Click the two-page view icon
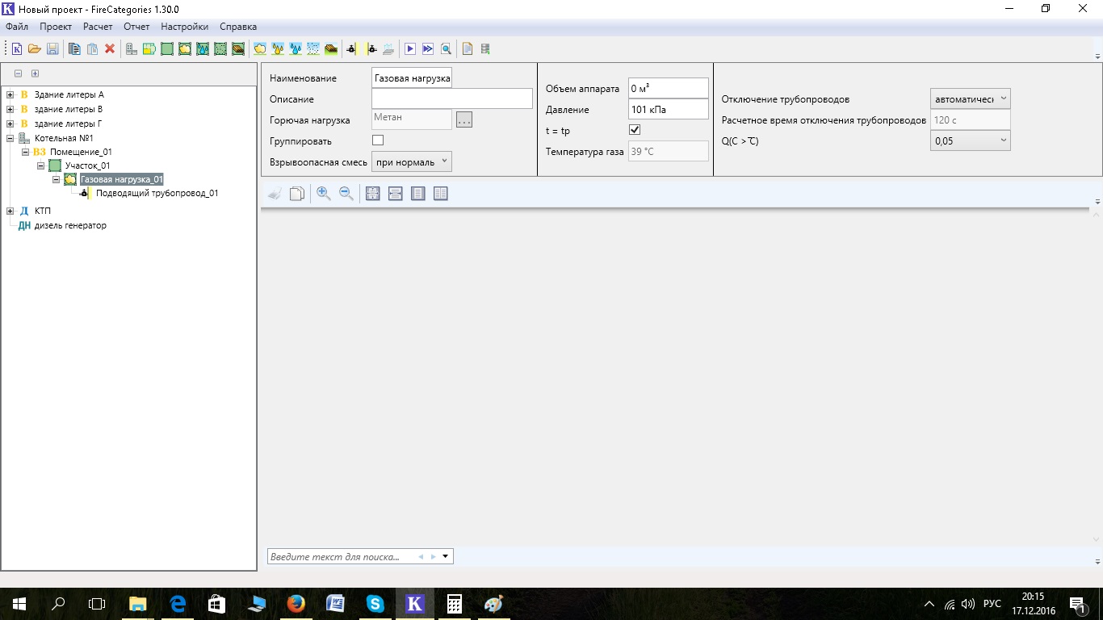This screenshot has height=620, width=1103. [x=440, y=194]
